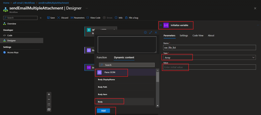This screenshot has height=115, width=261.
Task: Discard changes using the X Discard icon
Action: pyautogui.click(x=59, y=18)
